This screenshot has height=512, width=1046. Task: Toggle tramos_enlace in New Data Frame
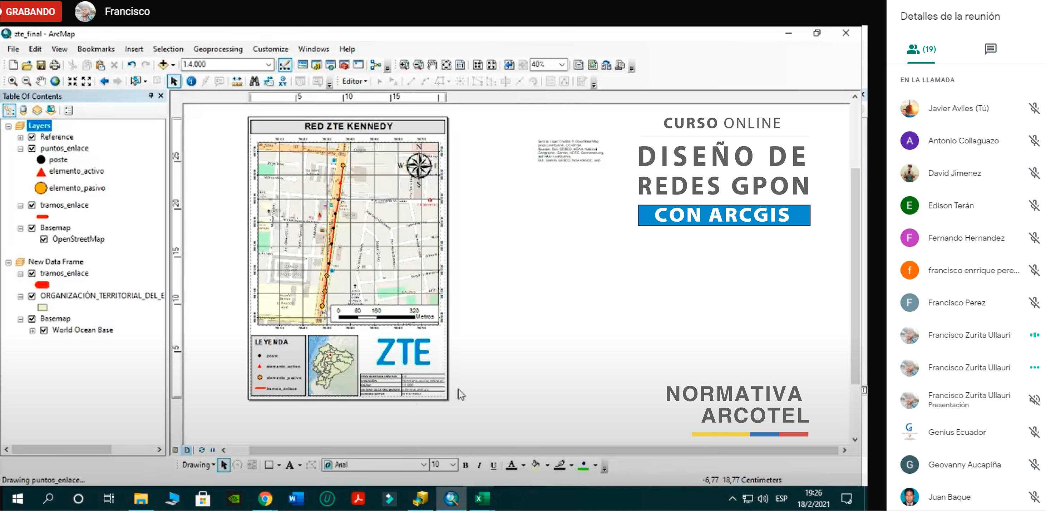tap(32, 273)
